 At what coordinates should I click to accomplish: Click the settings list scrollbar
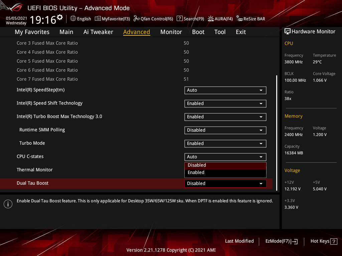pos(277,133)
